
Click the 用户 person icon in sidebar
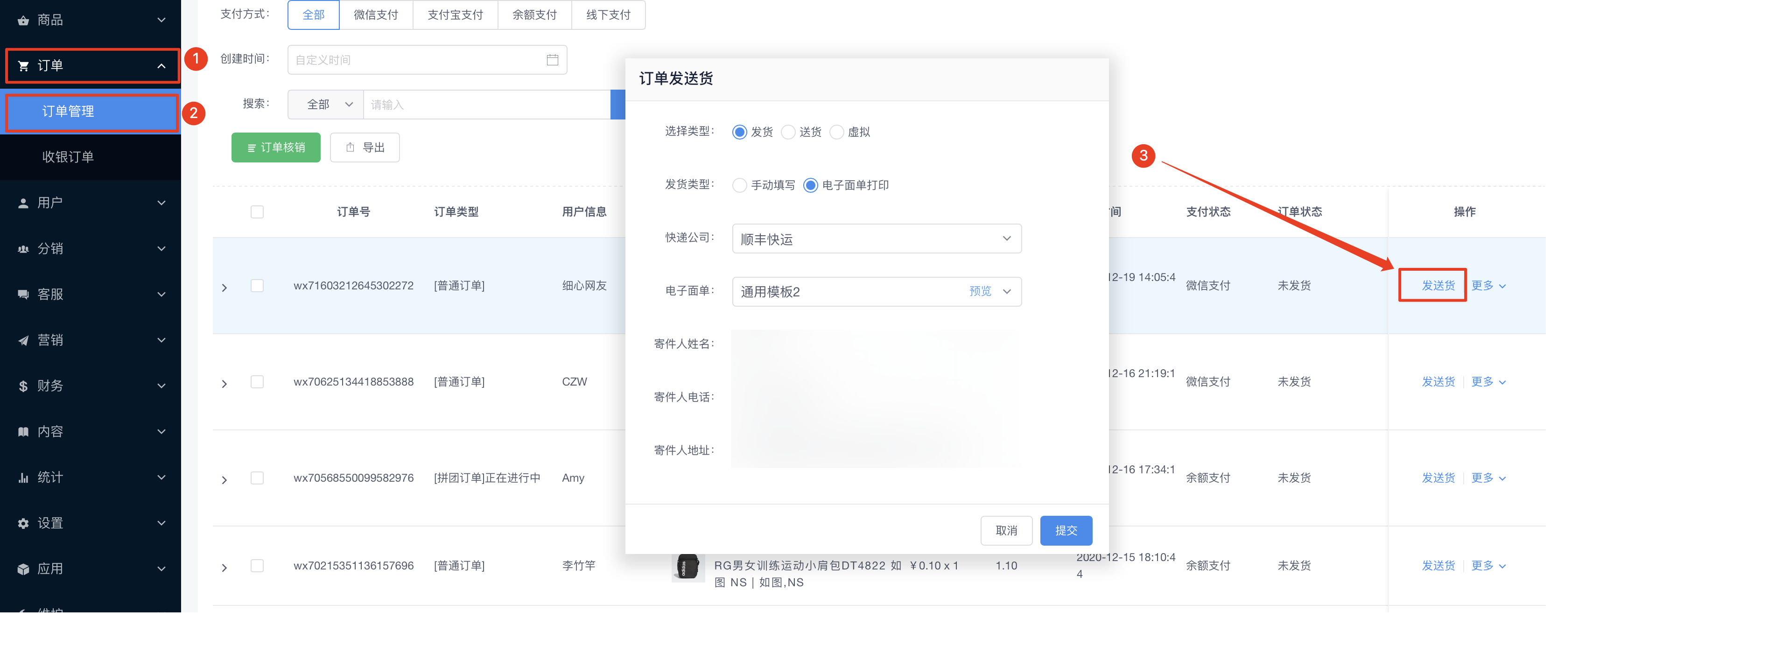click(x=23, y=203)
